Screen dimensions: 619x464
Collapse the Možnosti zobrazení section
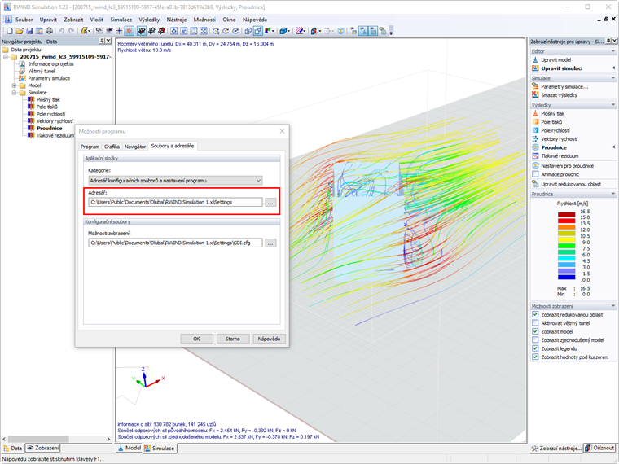(613, 306)
